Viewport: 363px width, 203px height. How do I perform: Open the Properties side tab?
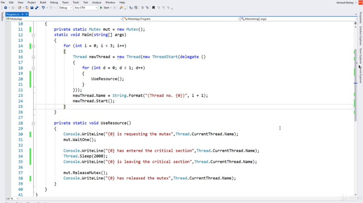[360, 18]
